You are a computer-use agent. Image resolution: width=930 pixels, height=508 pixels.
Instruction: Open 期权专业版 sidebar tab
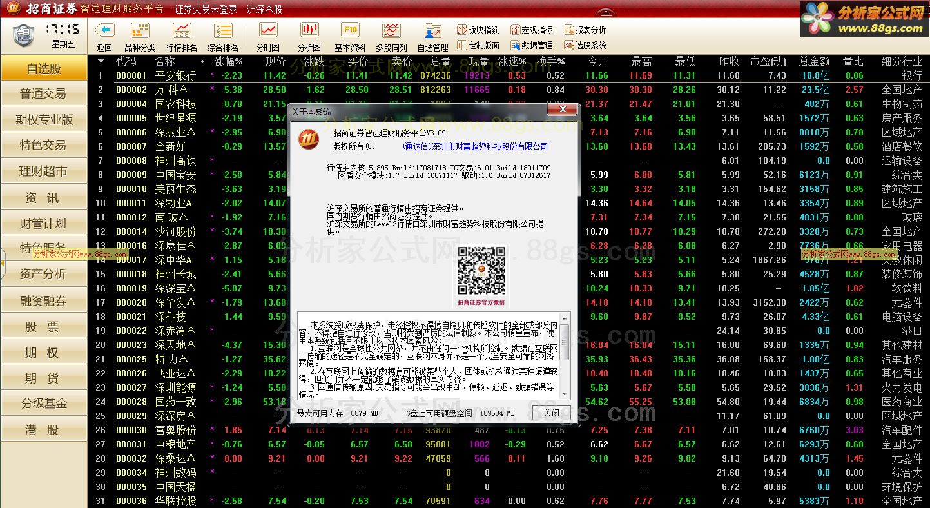[x=44, y=119]
